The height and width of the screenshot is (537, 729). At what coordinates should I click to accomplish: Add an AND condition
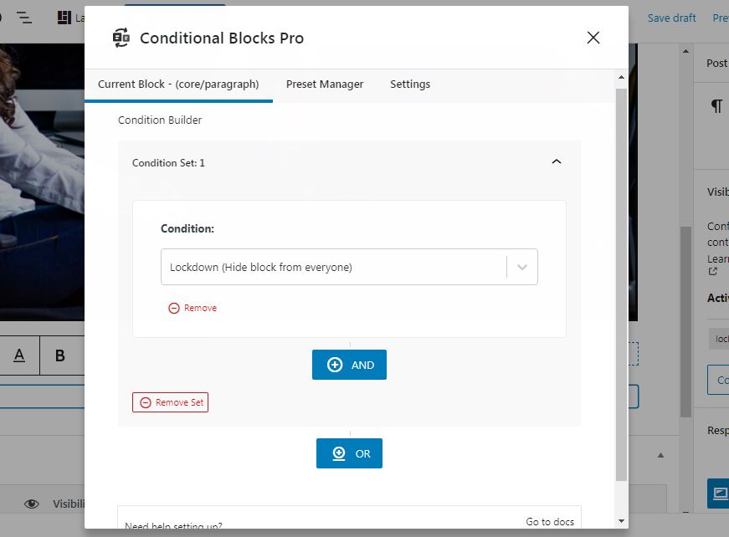pos(349,365)
